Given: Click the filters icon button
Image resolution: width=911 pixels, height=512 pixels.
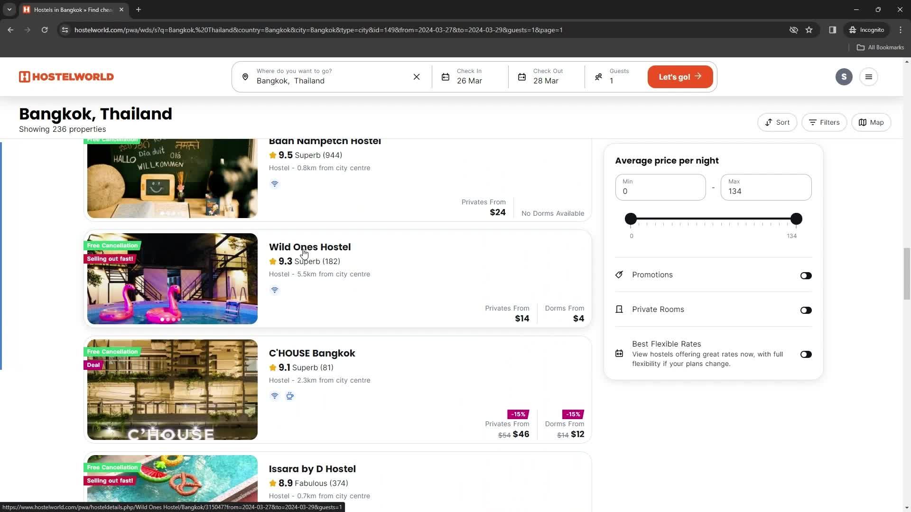Looking at the screenshot, I should pyautogui.click(x=825, y=122).
